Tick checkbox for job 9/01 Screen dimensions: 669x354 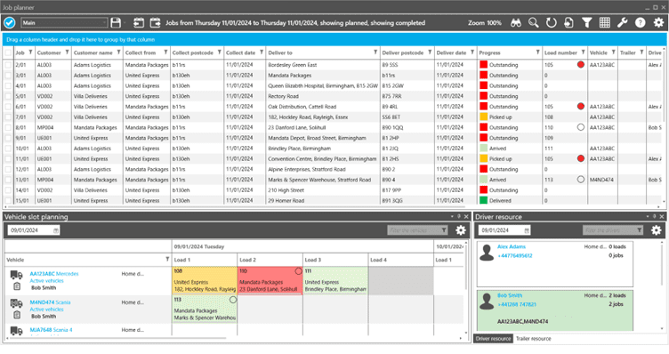(x=8, y=138)
